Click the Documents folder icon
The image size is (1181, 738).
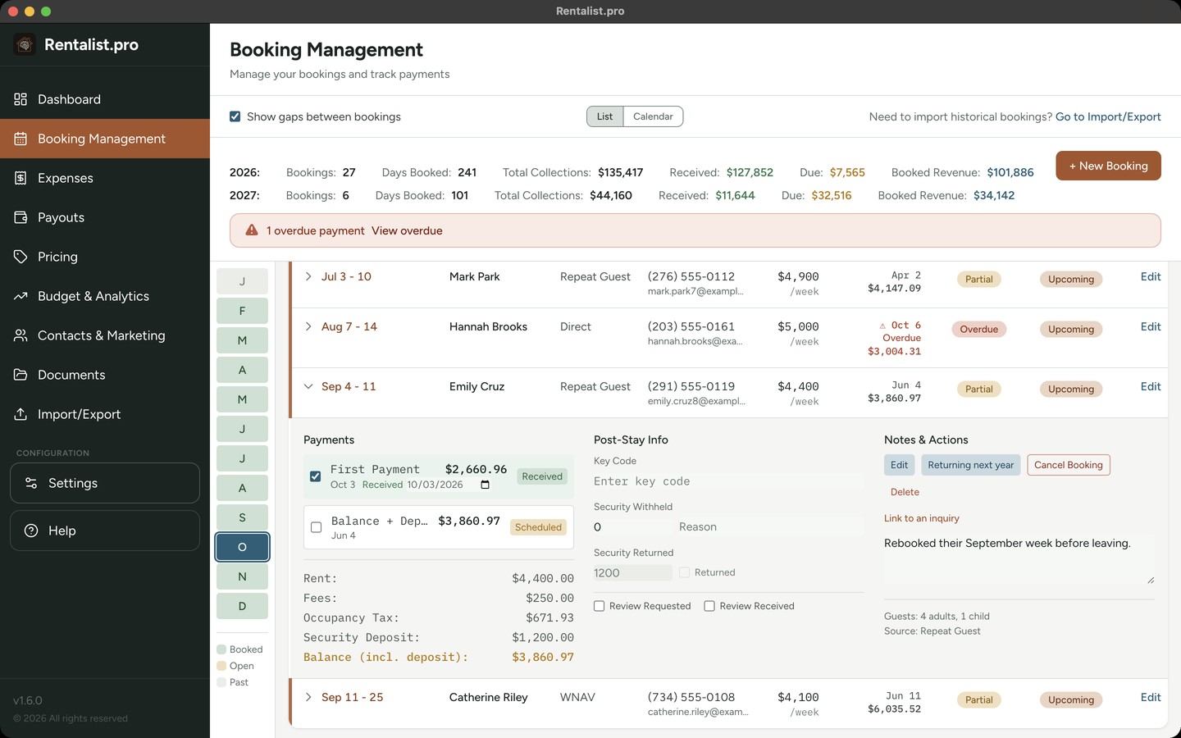click(21, 375)
